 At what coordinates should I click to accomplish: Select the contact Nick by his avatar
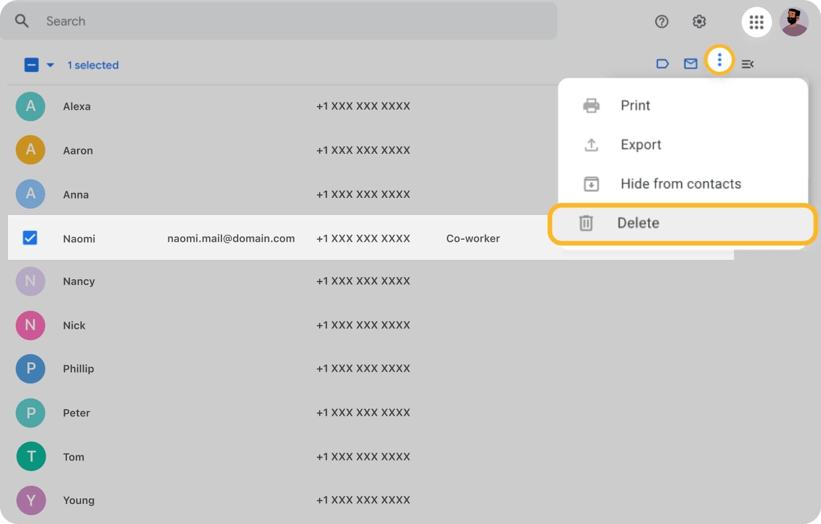click(30, 325)
